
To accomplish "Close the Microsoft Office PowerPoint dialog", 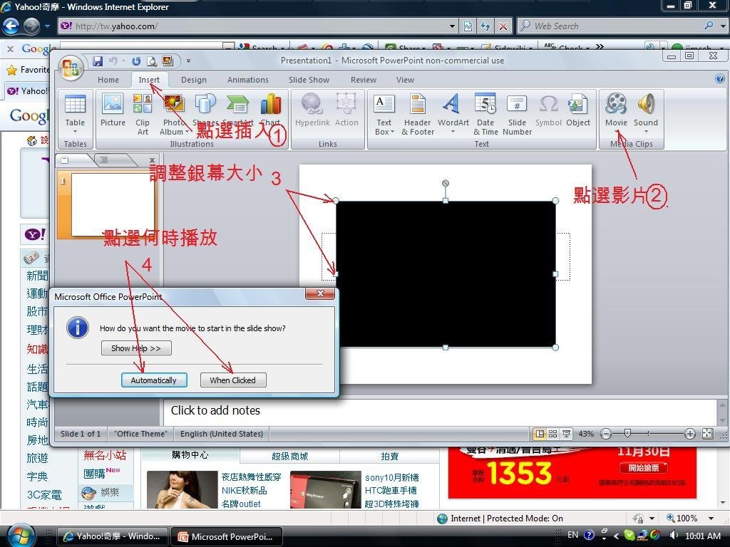I will coord(320,293).
